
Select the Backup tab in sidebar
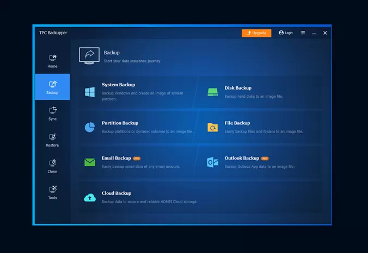(52, 87)
